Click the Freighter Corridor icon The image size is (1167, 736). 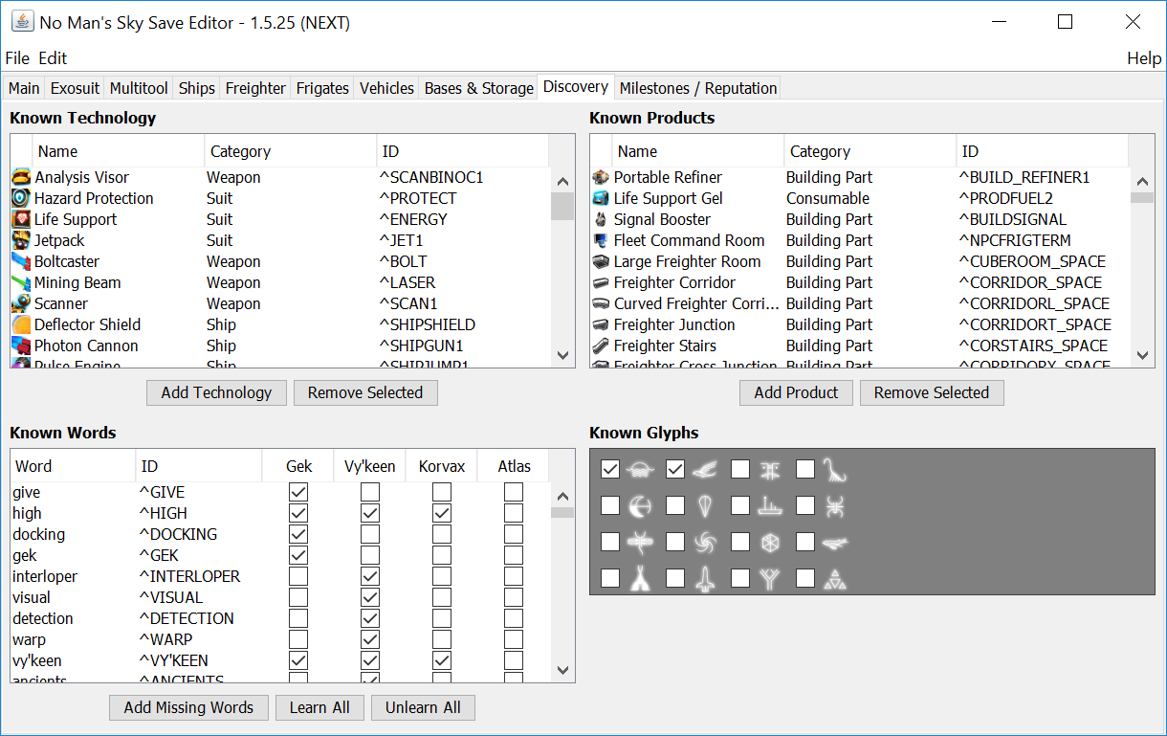(x=601, y=282)
